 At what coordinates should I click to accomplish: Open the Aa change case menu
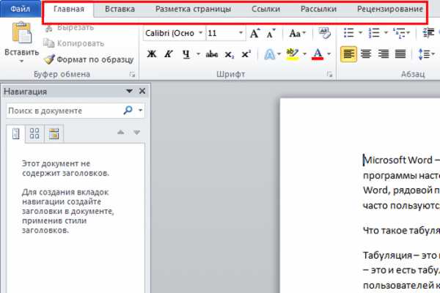point(297,34)
